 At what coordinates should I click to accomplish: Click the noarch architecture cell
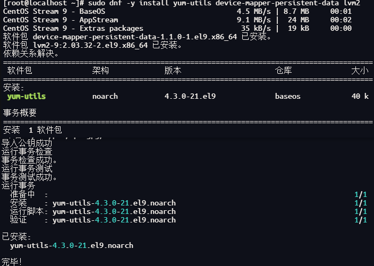coord(105,96)
